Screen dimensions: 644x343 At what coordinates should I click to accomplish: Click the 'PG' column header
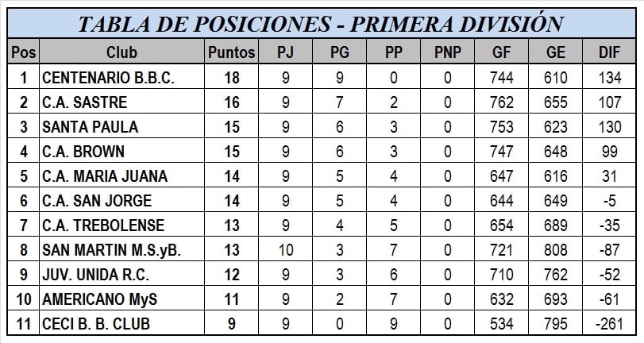click(x=340, y=53)
